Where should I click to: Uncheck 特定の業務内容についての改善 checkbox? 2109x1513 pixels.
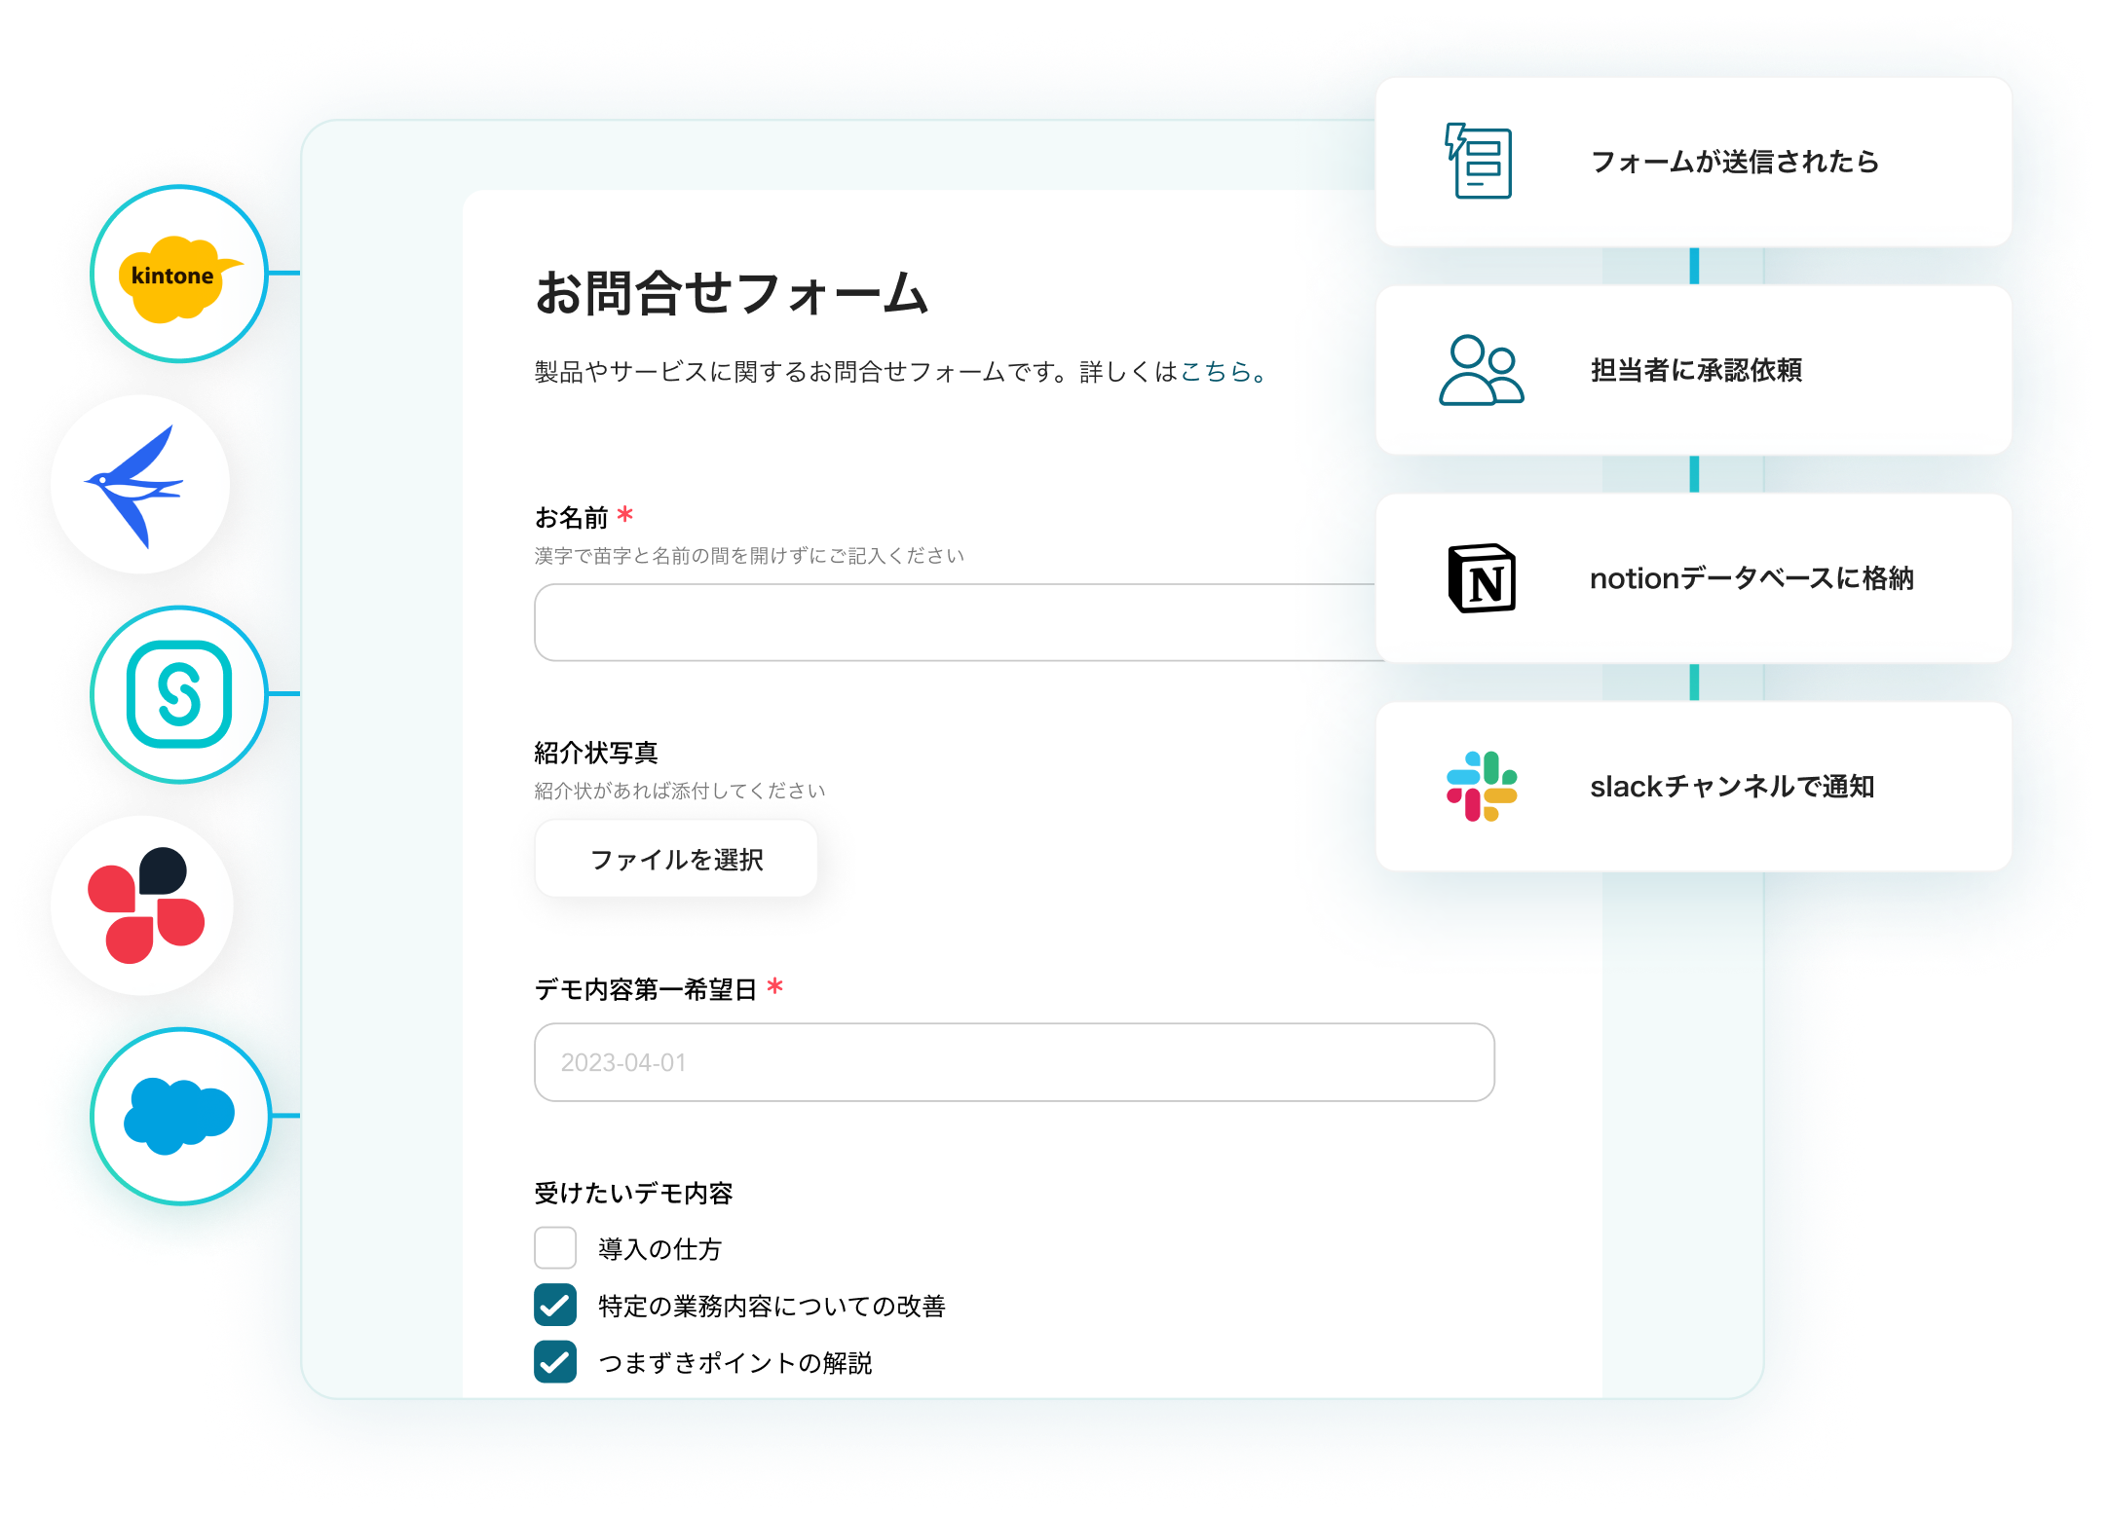tap(555, 1306)
